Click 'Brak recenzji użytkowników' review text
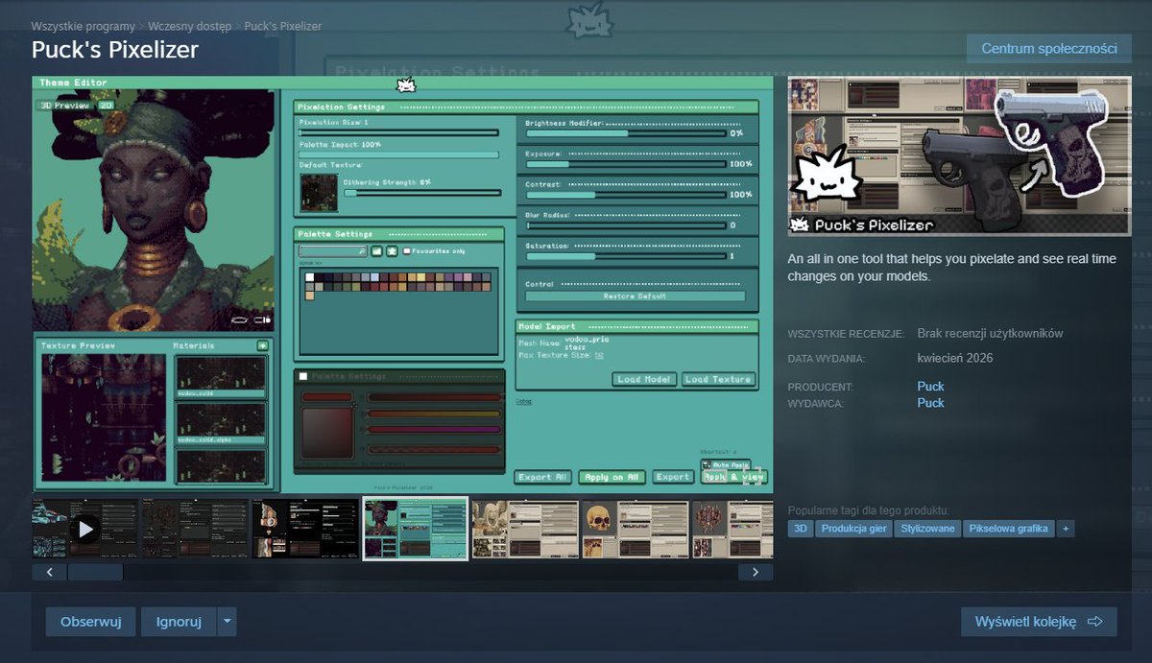This screenshot has width=1152, height=663. pyautogui.click(x=990, y=333)
